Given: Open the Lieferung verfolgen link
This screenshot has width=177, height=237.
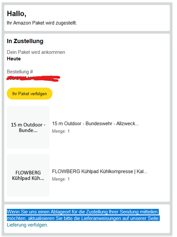Looking at the screenshot, I should [27, 225].
